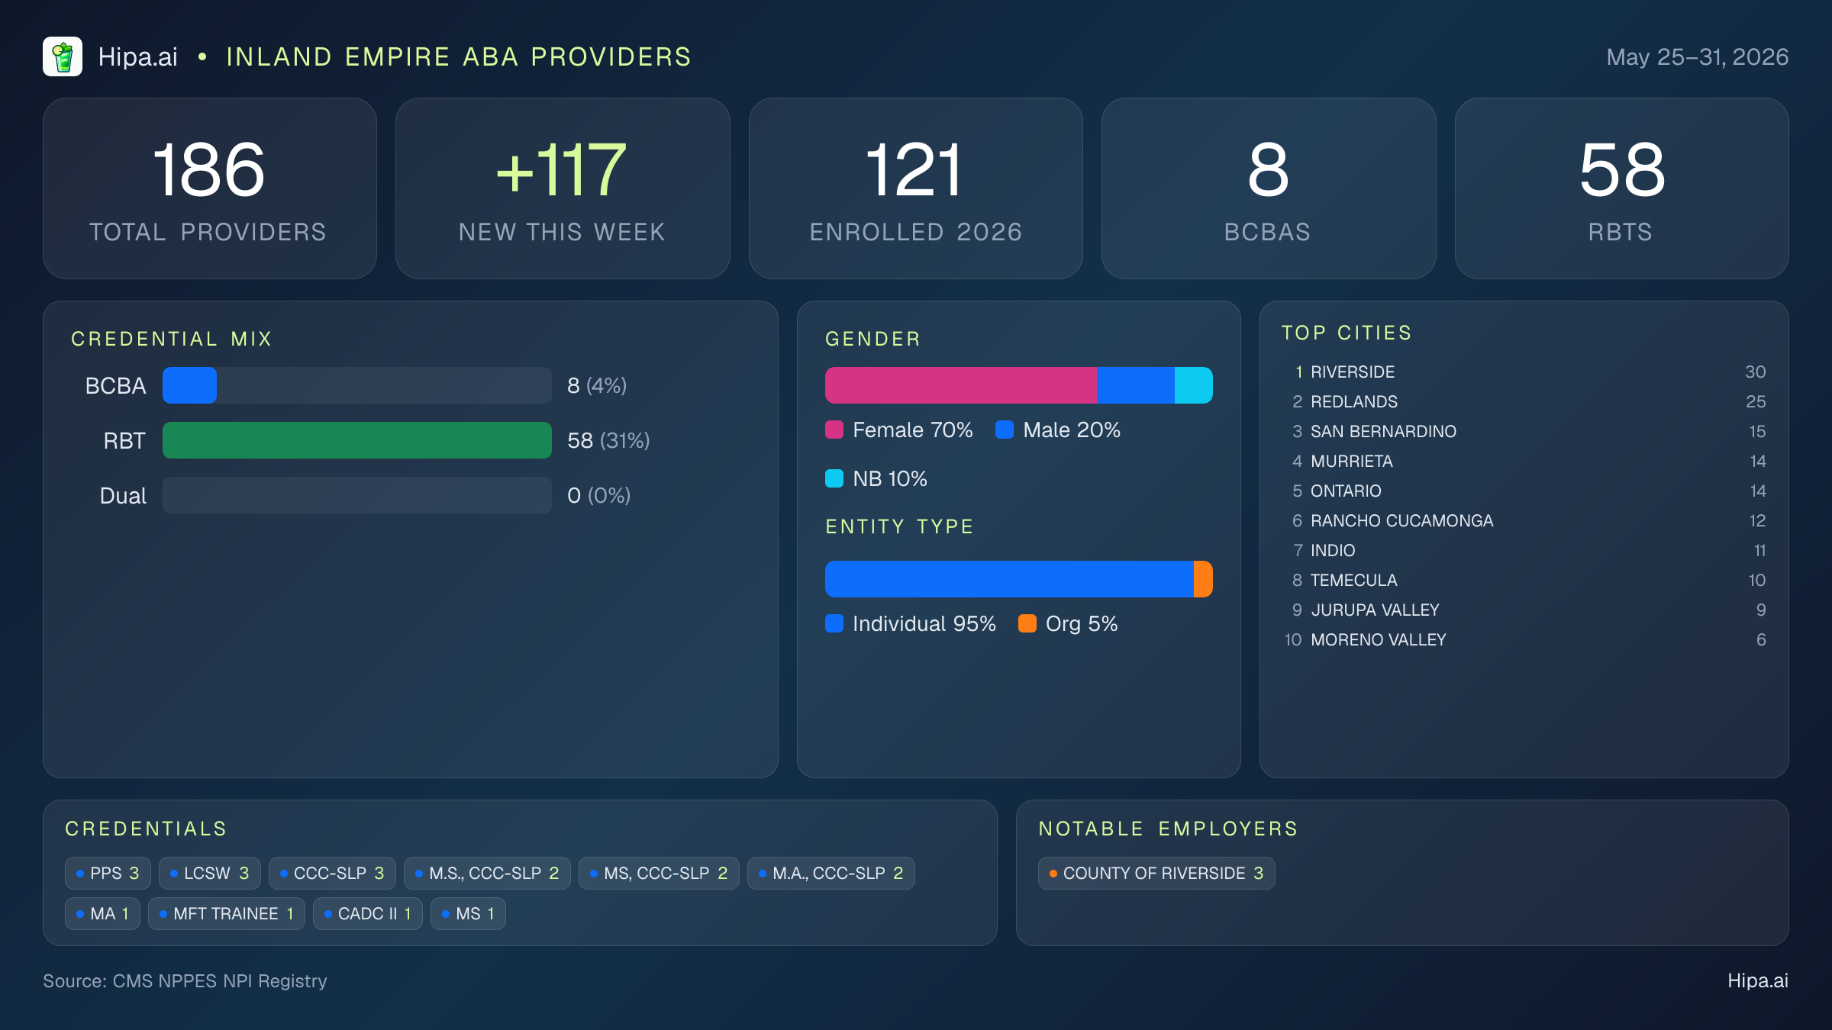This screenshot has height=1030, width=1832.
Task: Click the M.A., CCC-SLP 2 chip
Action: pyautogui.click(x=831, y=873)
